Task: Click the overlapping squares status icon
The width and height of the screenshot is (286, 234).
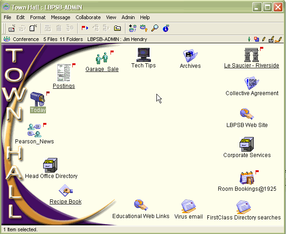Action: click(256, 40)
